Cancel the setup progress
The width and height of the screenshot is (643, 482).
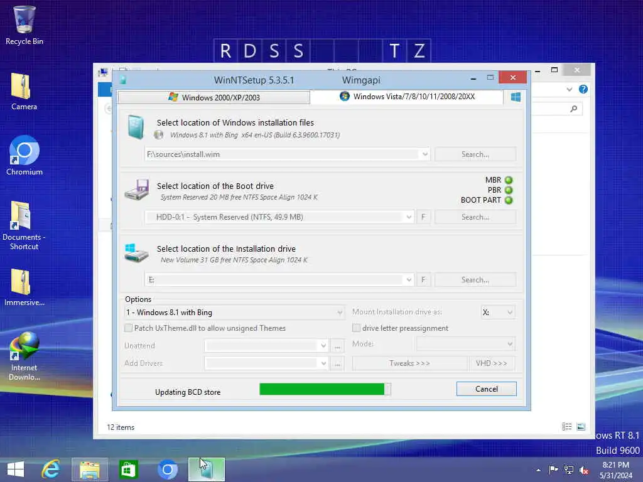tap(487, 389)
